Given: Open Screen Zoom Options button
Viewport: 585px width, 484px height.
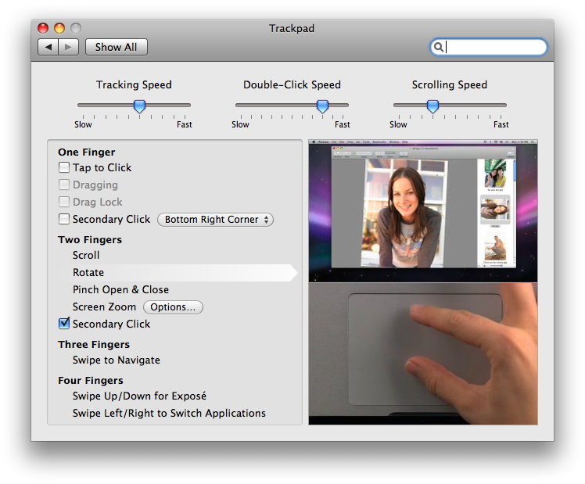Looking at the screenshot, I should [x=173, y=307].
